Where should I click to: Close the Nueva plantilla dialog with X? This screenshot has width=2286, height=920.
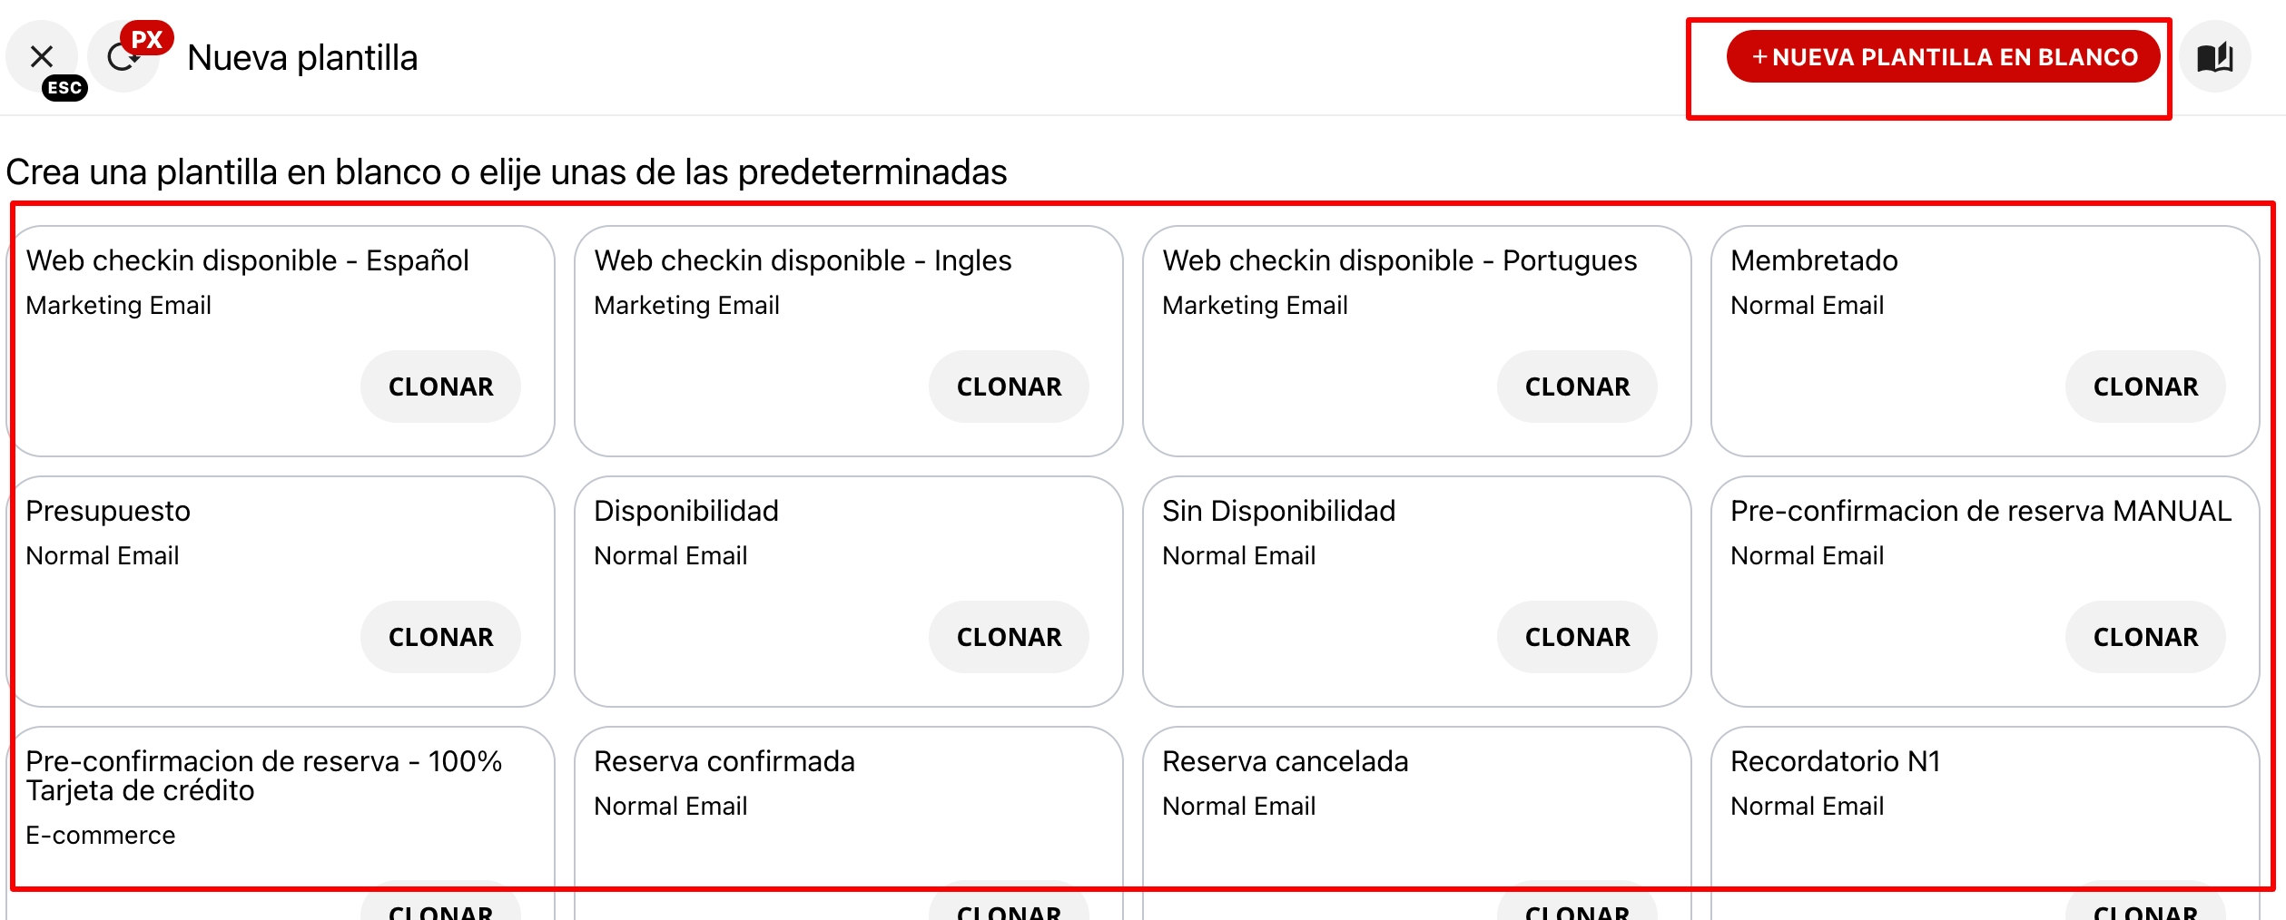pyautogui.click(x=42, y=56)
